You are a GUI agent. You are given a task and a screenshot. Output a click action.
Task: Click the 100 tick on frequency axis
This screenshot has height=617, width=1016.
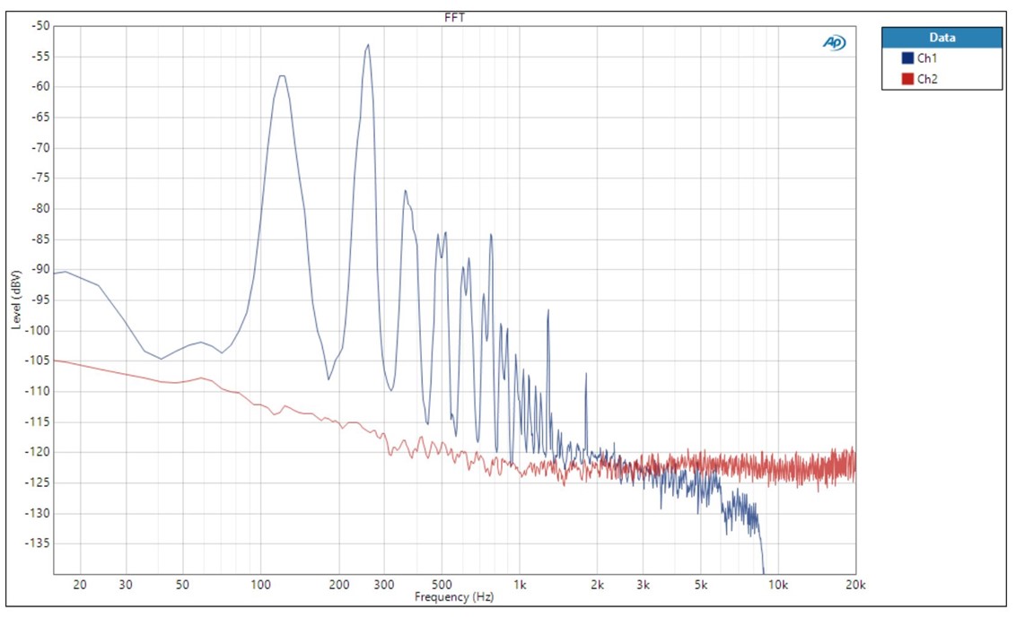(261, 585)
